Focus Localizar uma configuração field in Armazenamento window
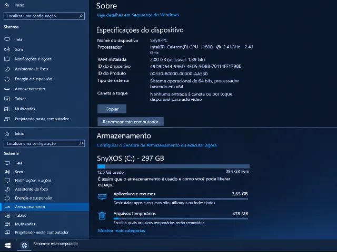337x252 pixels. tap(44, 143)
